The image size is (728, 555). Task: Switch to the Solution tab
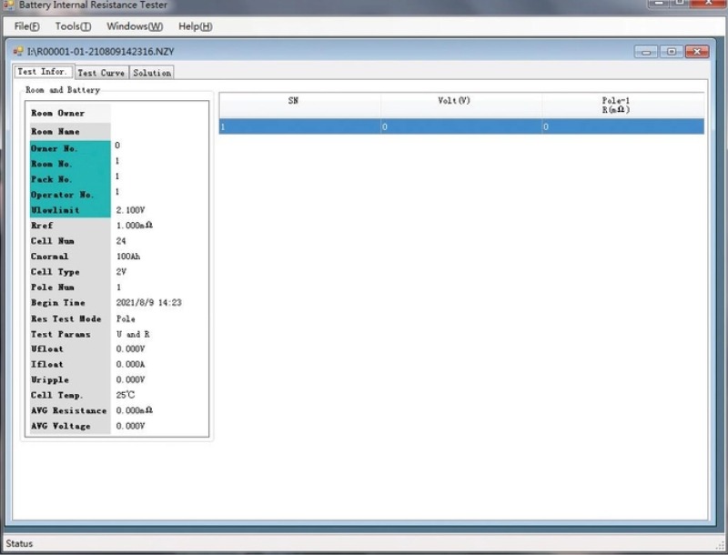(151, 73)
